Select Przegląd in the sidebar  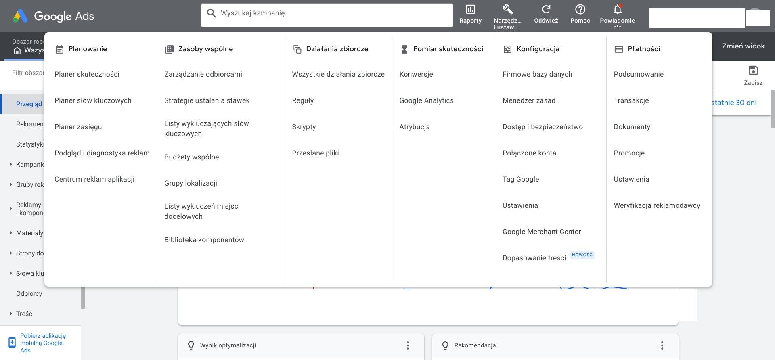pos(29,104)
